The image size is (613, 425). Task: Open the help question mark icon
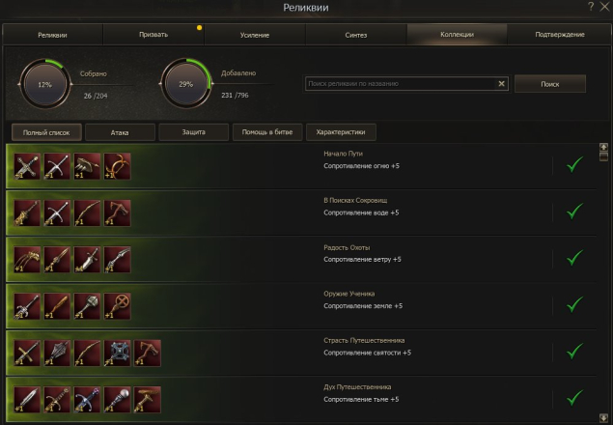coord(591,6)
